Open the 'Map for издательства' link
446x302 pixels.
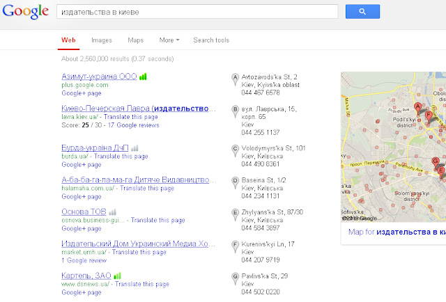(397, 232)
